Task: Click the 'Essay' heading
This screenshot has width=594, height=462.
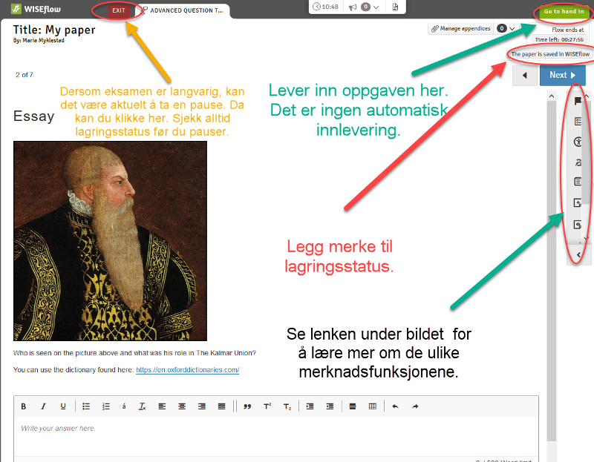Action: pyautogui.click(x=33, y=116)
